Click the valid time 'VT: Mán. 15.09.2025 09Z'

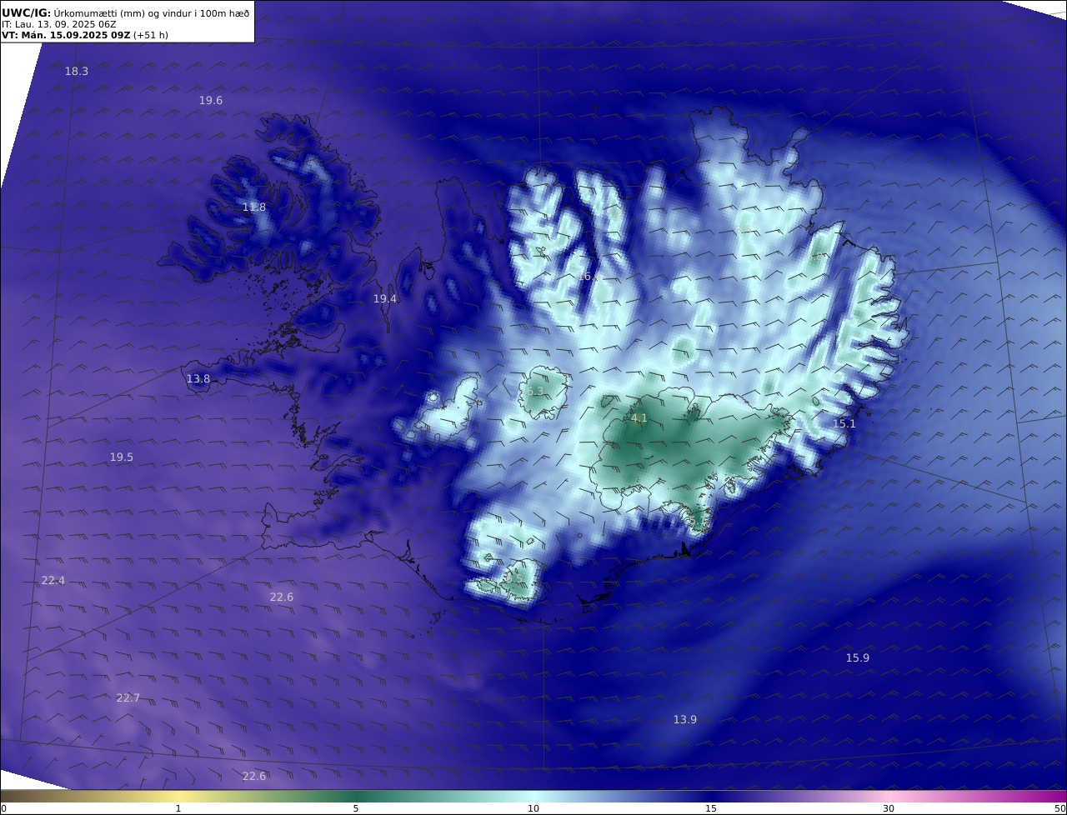[x=66, y=35]
